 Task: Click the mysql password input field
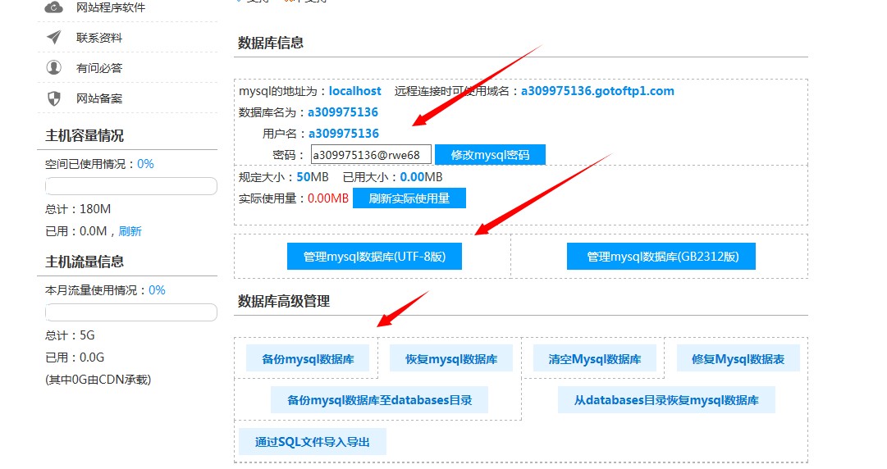371,155
